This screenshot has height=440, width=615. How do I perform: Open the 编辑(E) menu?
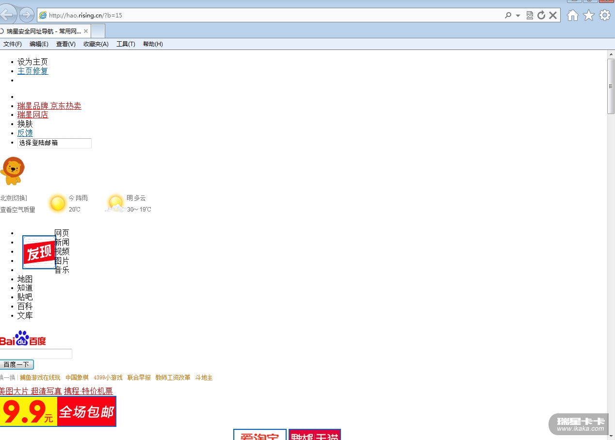[x=39, y=44]
